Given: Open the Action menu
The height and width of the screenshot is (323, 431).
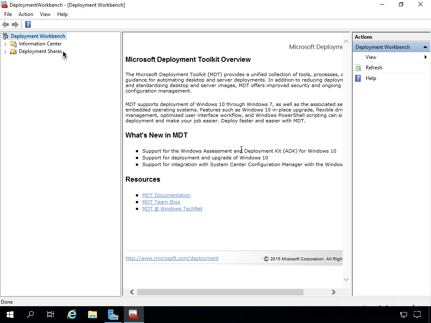Looking at the screenshot, I should (26, 14).
